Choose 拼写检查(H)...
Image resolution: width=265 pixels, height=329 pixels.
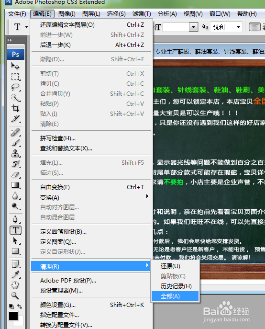(91, 138)
